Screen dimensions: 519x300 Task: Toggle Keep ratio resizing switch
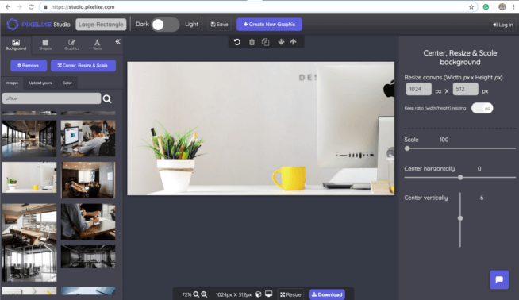(x=482, y=108)
